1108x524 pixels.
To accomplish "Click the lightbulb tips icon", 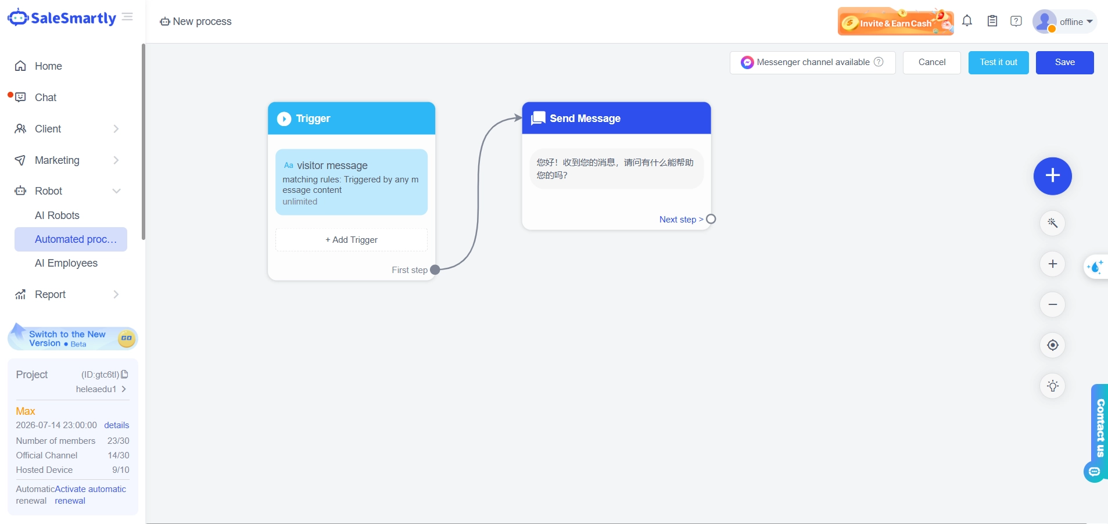I will [x=1052, y=386].
